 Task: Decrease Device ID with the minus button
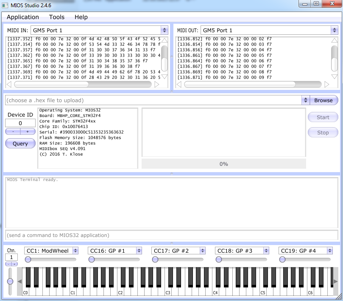[13, 132]
